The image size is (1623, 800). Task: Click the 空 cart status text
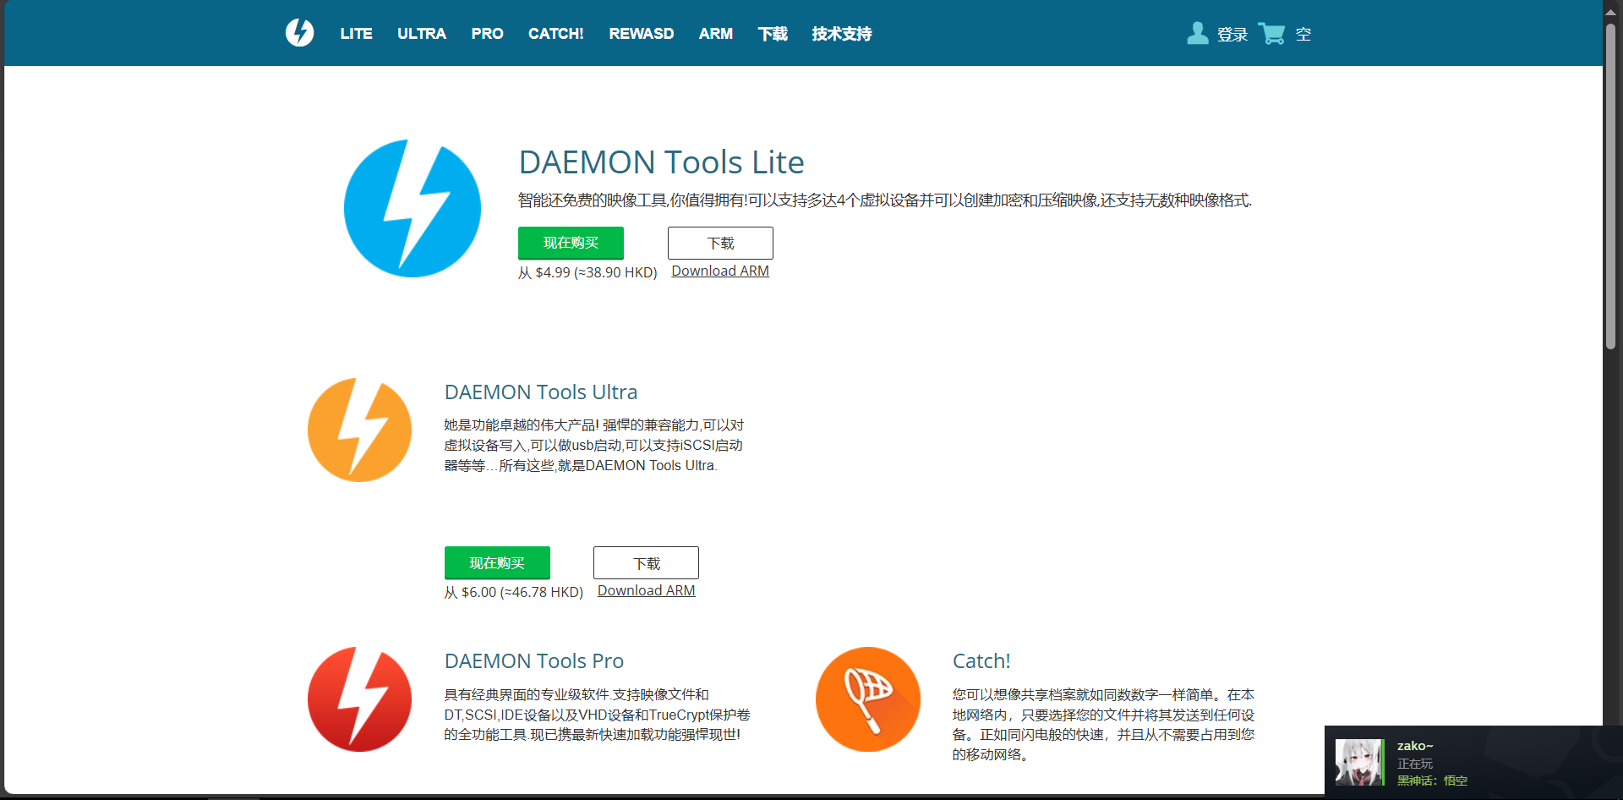[x=1303, y=35]
